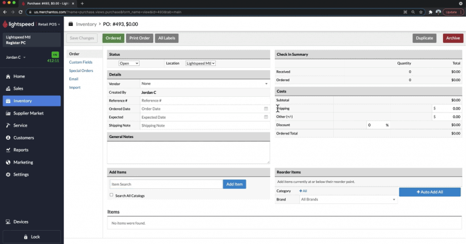Click the Item Search input field
This screenshot has width=466, height=244.
(165, 184)
